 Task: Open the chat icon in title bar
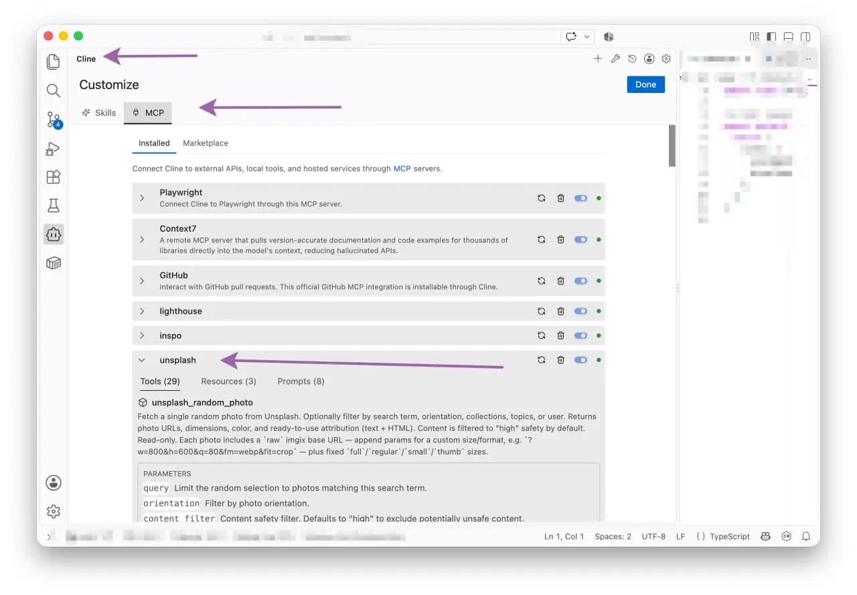click(x=571, y=37)
